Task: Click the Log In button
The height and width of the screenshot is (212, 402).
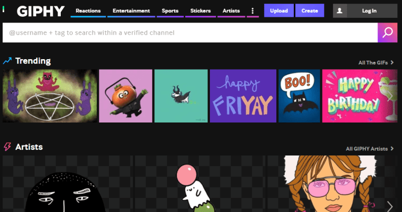Action: (x=369, y=10)
